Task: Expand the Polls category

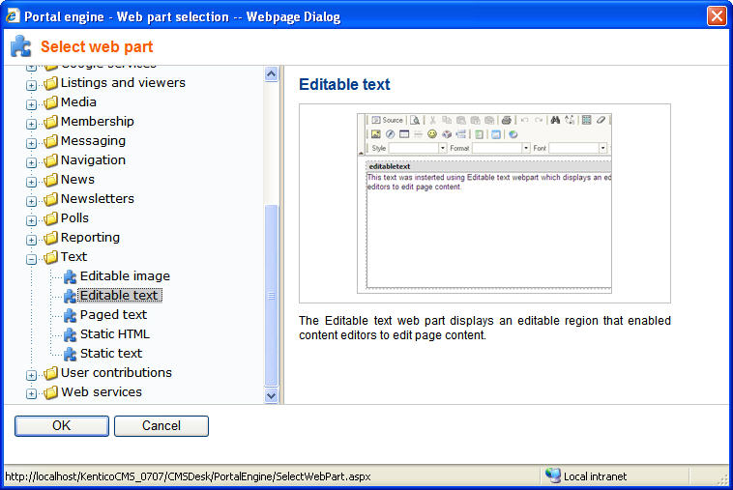Action: 31,220
